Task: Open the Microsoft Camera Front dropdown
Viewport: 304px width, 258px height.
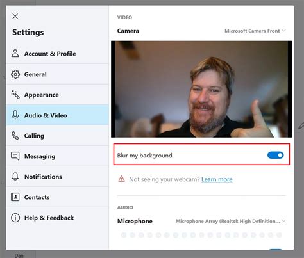Action: [255, 31]
